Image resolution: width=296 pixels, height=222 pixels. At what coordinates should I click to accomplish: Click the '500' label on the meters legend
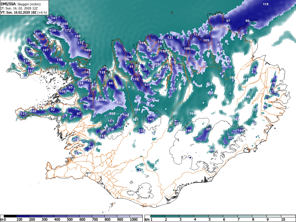tap(70, 220)
